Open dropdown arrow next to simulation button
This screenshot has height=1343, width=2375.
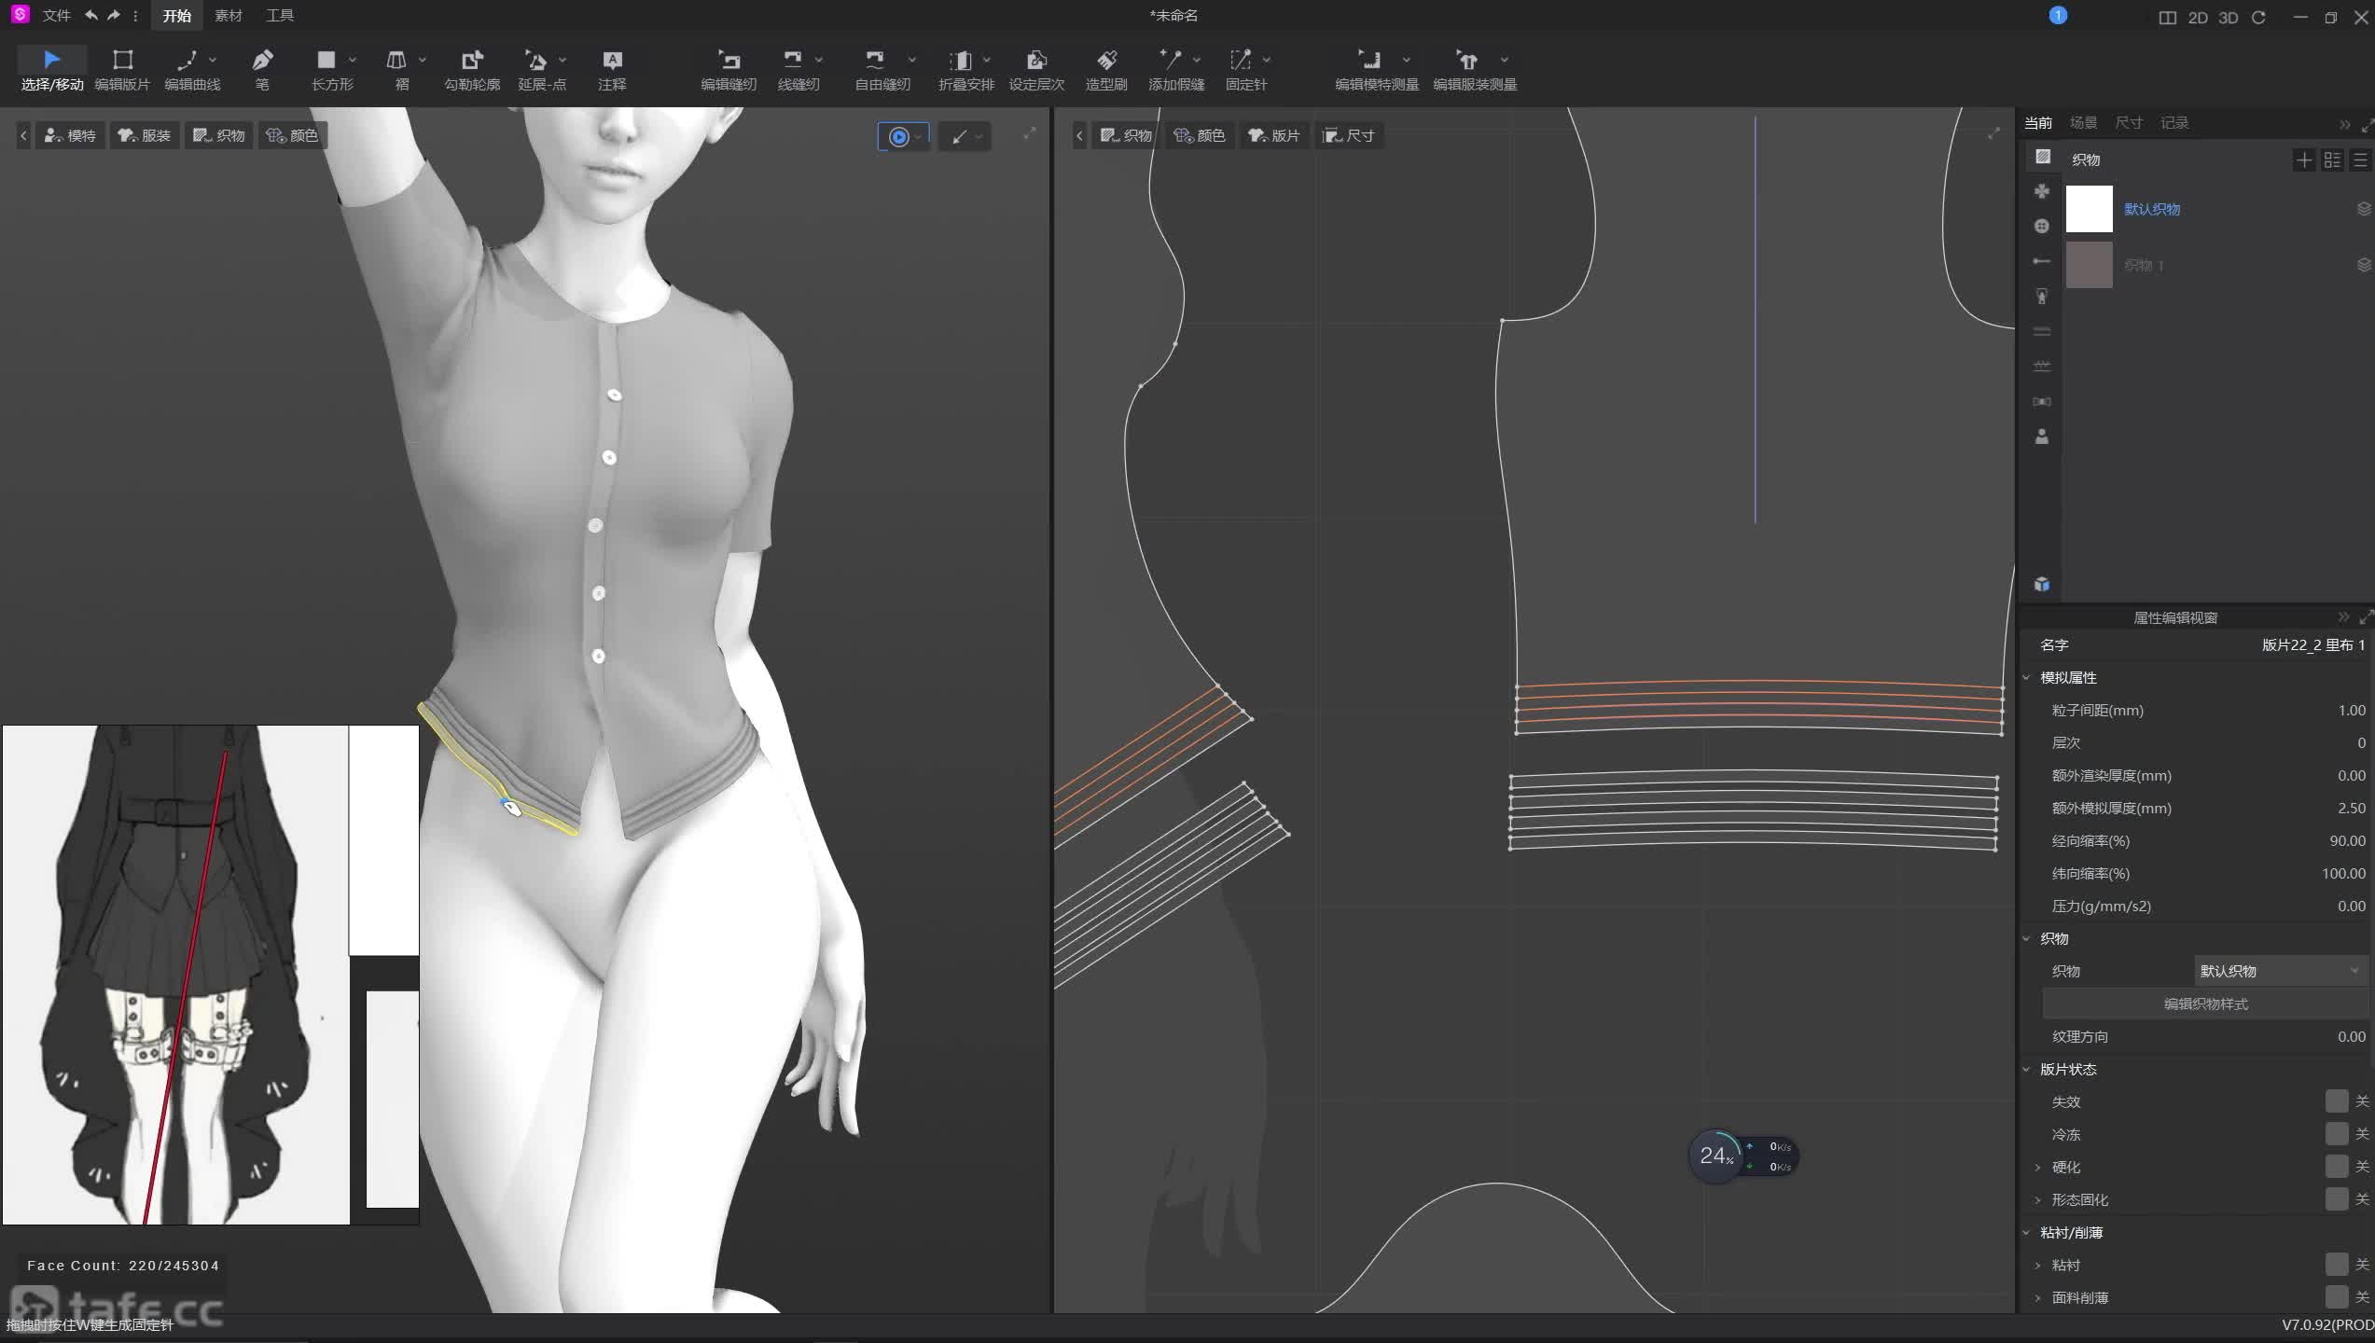(x=919, y=137)
